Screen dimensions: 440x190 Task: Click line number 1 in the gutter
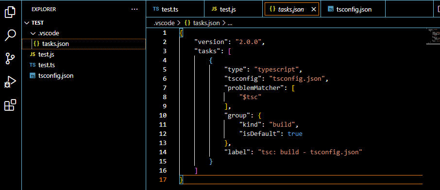[x=165, y=33]
